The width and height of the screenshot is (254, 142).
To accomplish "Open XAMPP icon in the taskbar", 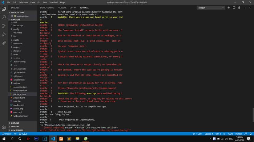I will tap(61, 139).
